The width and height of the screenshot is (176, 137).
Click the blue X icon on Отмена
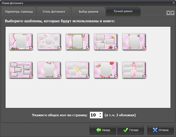point(155,130)
